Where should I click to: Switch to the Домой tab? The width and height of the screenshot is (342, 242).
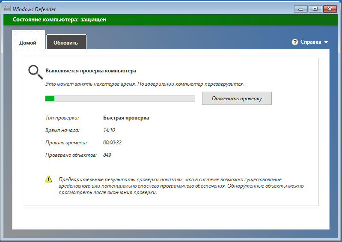pyautogui.click(x=28, y=40)
